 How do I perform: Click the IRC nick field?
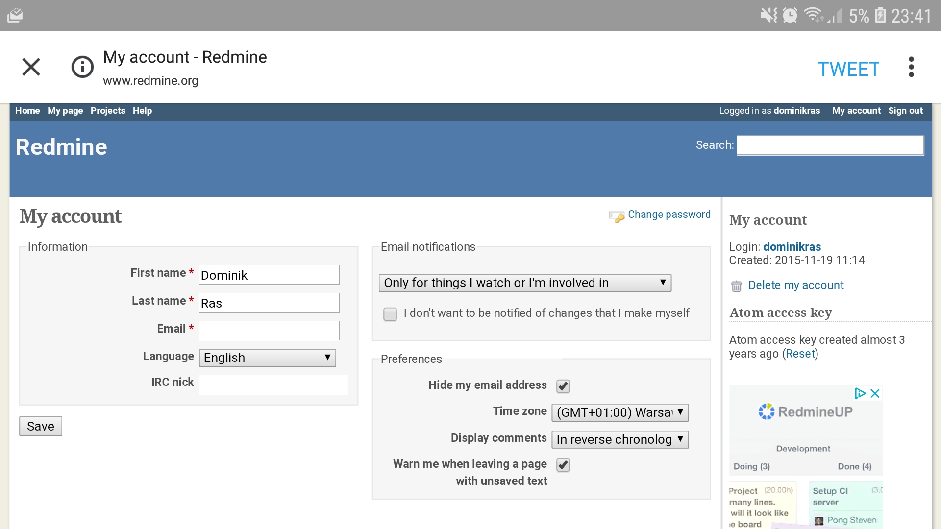point(273,385)
